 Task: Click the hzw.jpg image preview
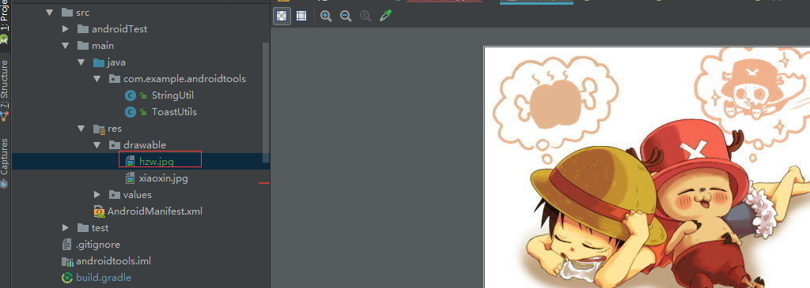647,167
